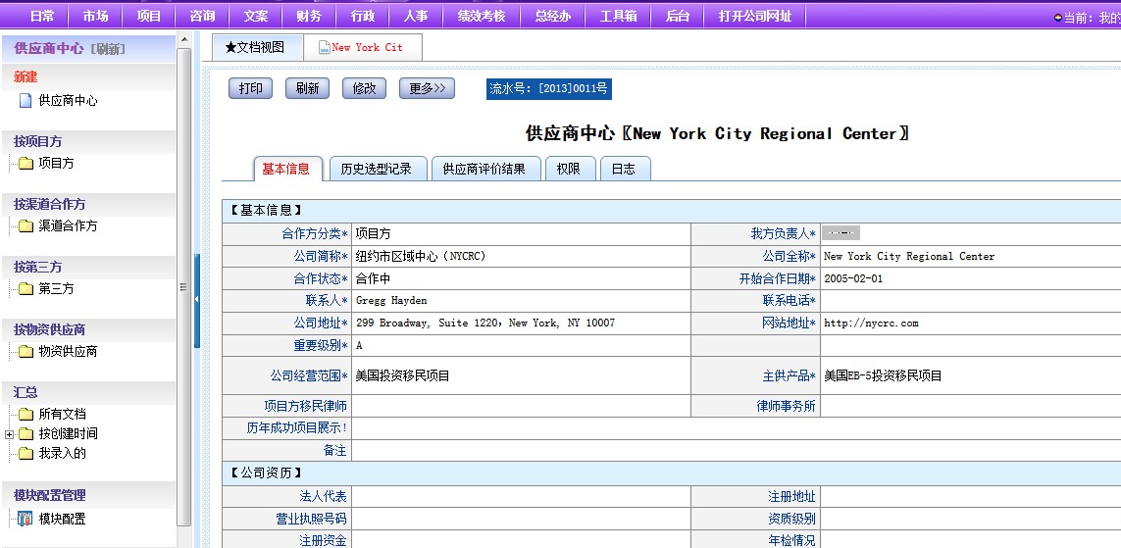The width and height of the screenshot is (1121, 548).
Task: Open the 工具箱 menu
Action: [619, 16]
